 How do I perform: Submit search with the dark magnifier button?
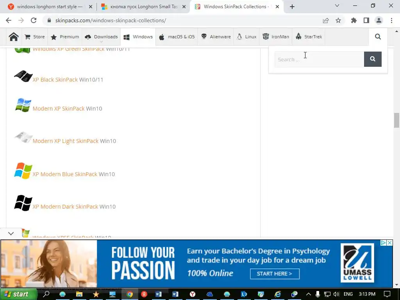[x=373, y=59]
